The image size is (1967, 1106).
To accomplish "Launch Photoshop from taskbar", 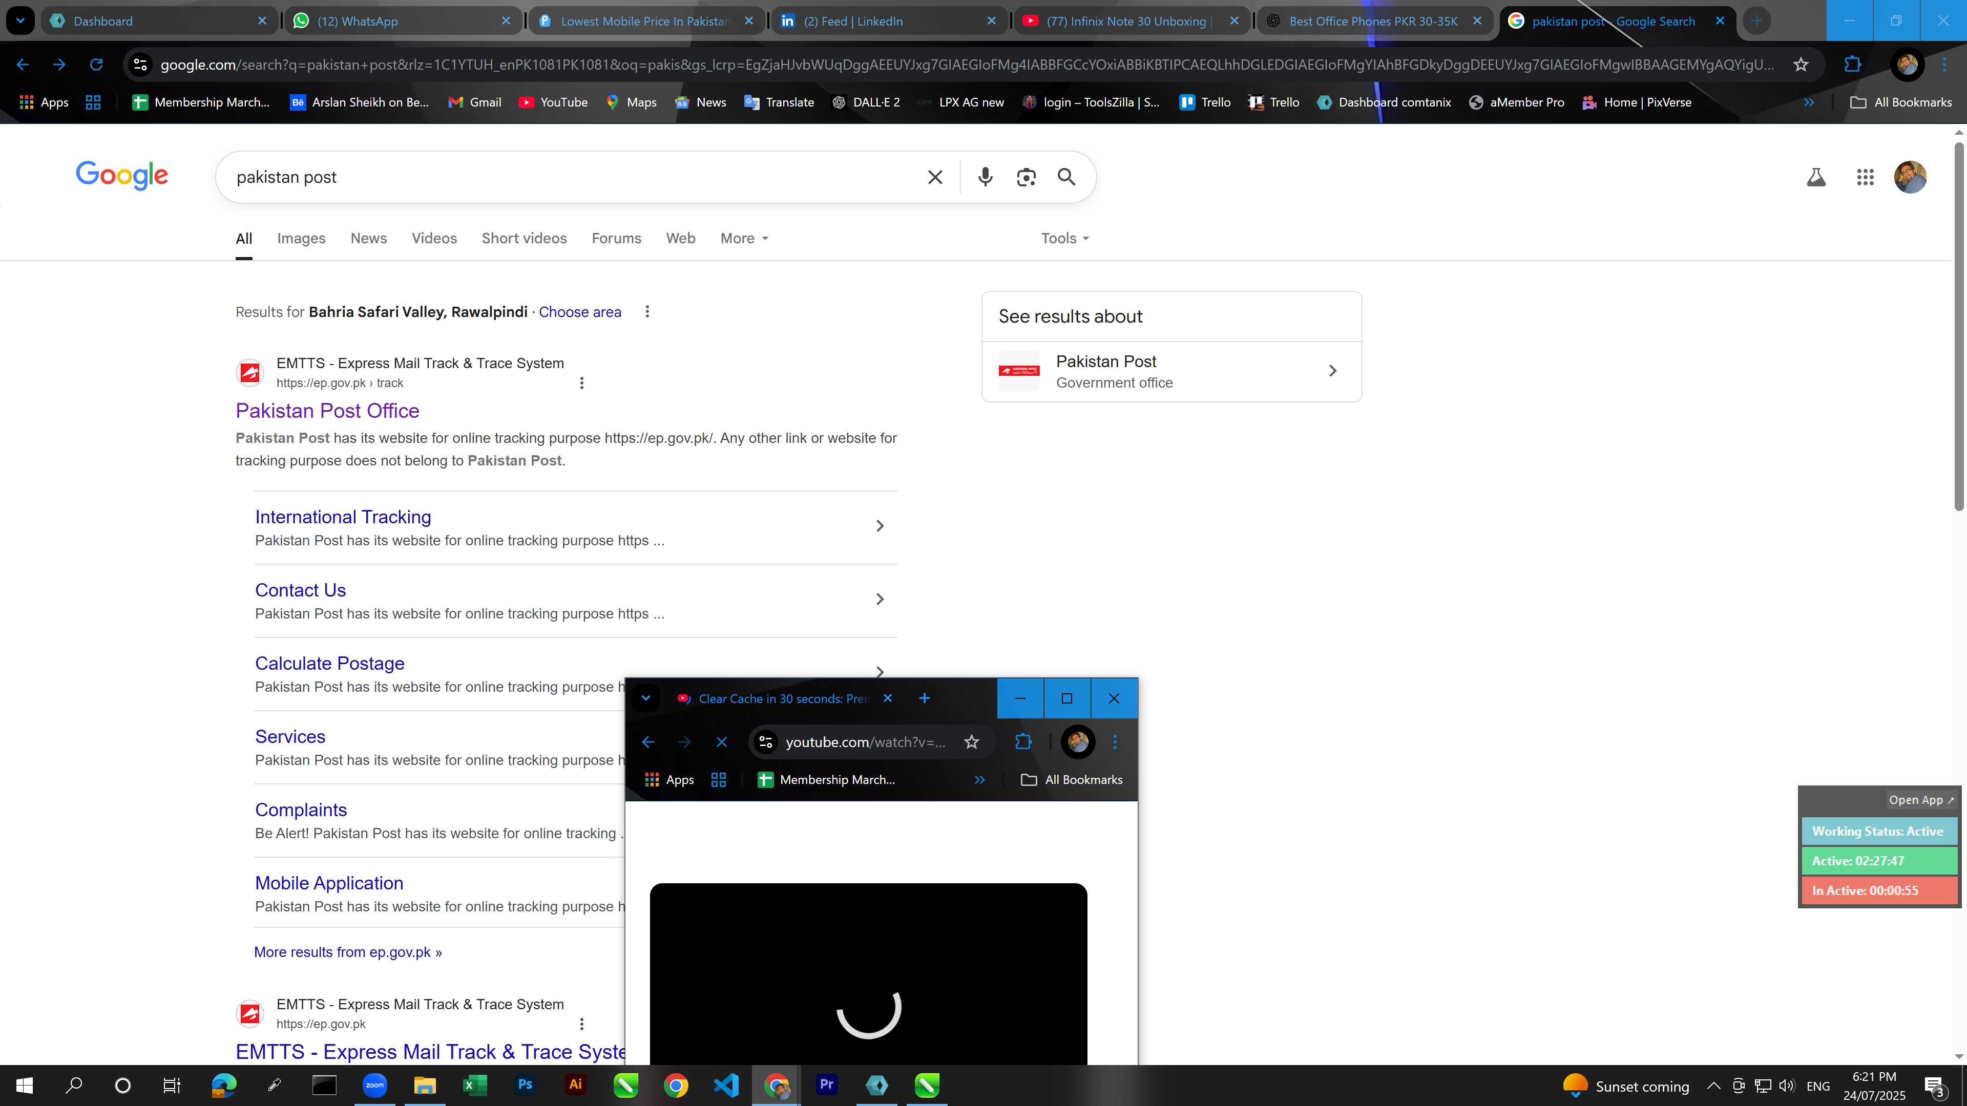I will click(x=525, y=1084).
